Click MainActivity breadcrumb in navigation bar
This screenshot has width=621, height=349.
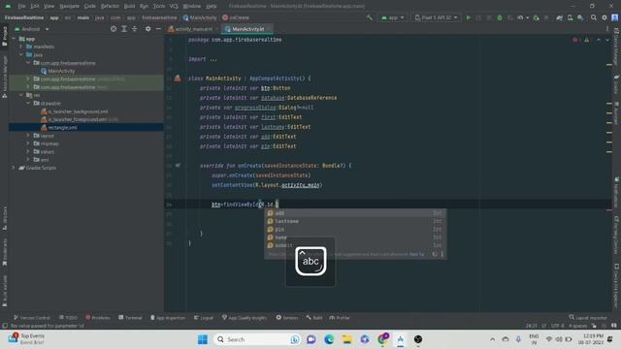(200, 17)
